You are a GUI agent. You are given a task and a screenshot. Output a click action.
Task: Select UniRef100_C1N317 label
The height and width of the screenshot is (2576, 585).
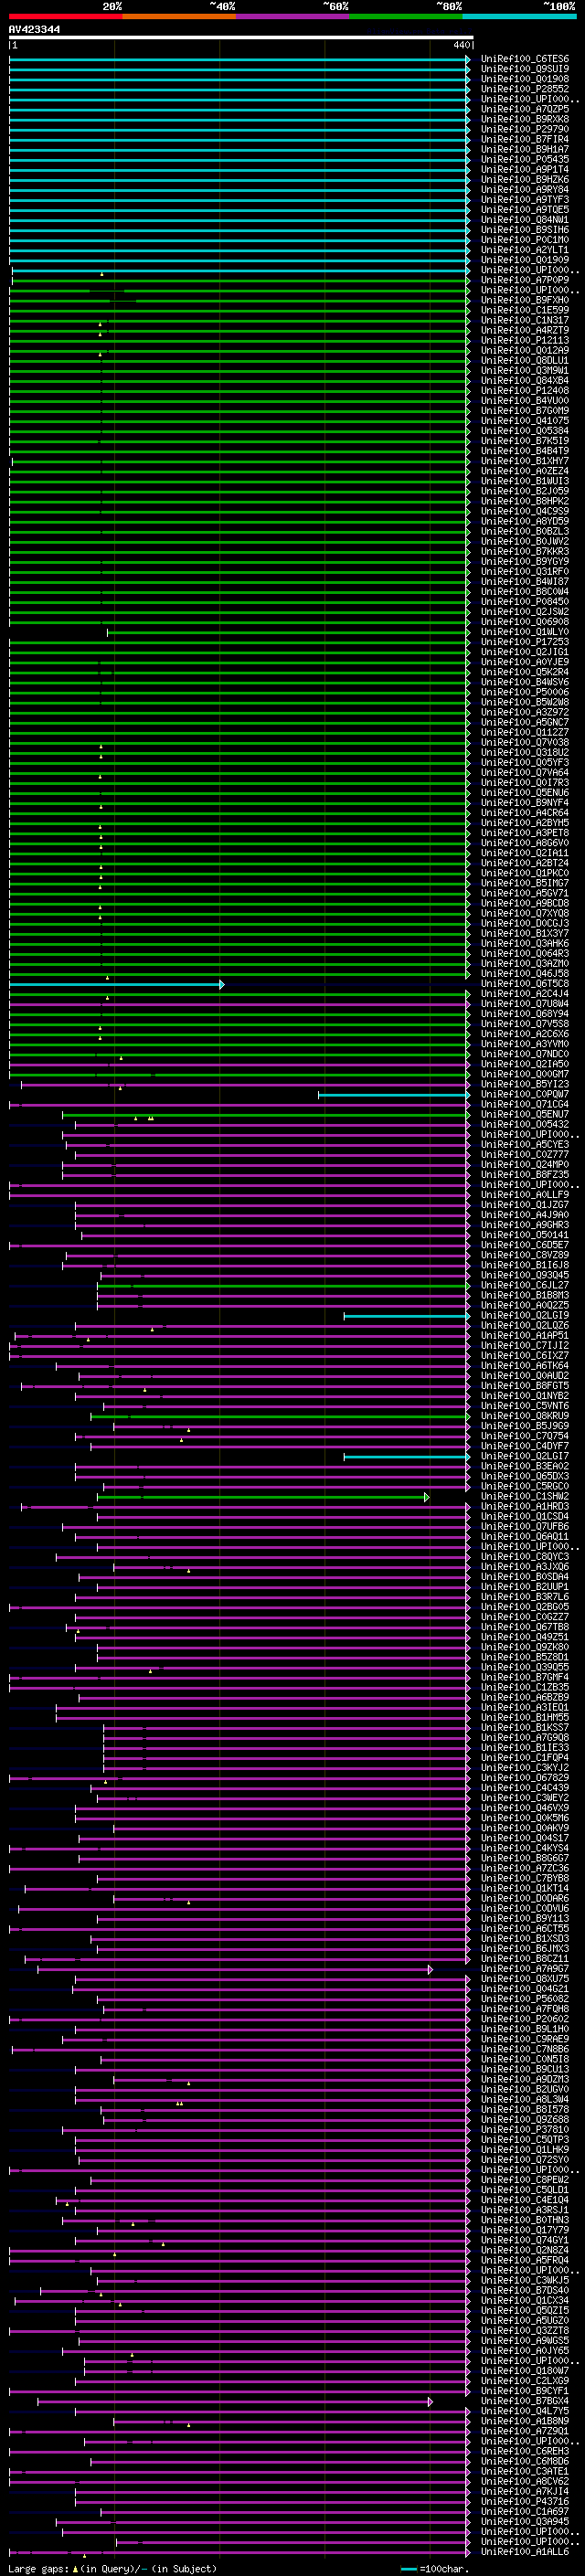pyautogui.click(x=524, y=320)
